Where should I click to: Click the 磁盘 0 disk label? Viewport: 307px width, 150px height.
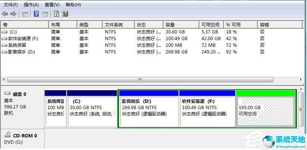(x=19, y=94)
